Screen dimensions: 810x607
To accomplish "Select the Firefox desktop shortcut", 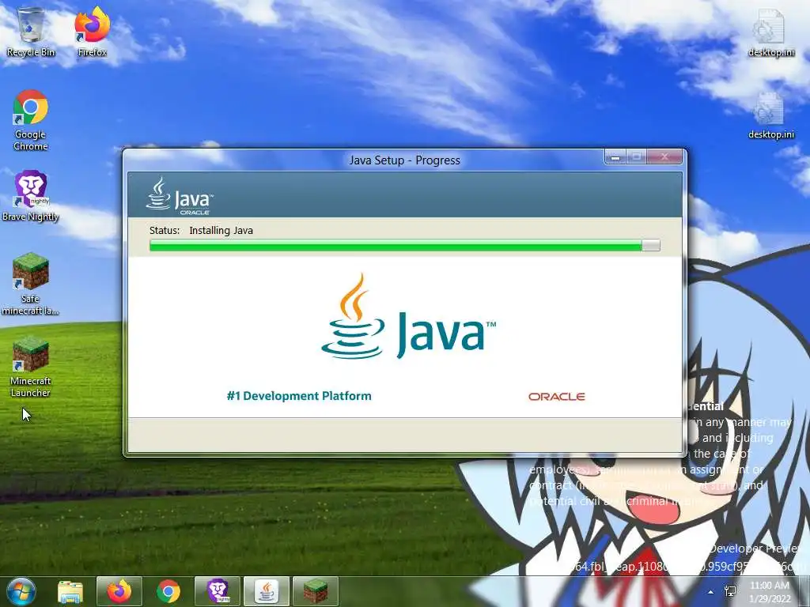I will click(92, 31).
